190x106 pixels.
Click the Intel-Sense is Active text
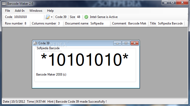[x=104, y=17]
